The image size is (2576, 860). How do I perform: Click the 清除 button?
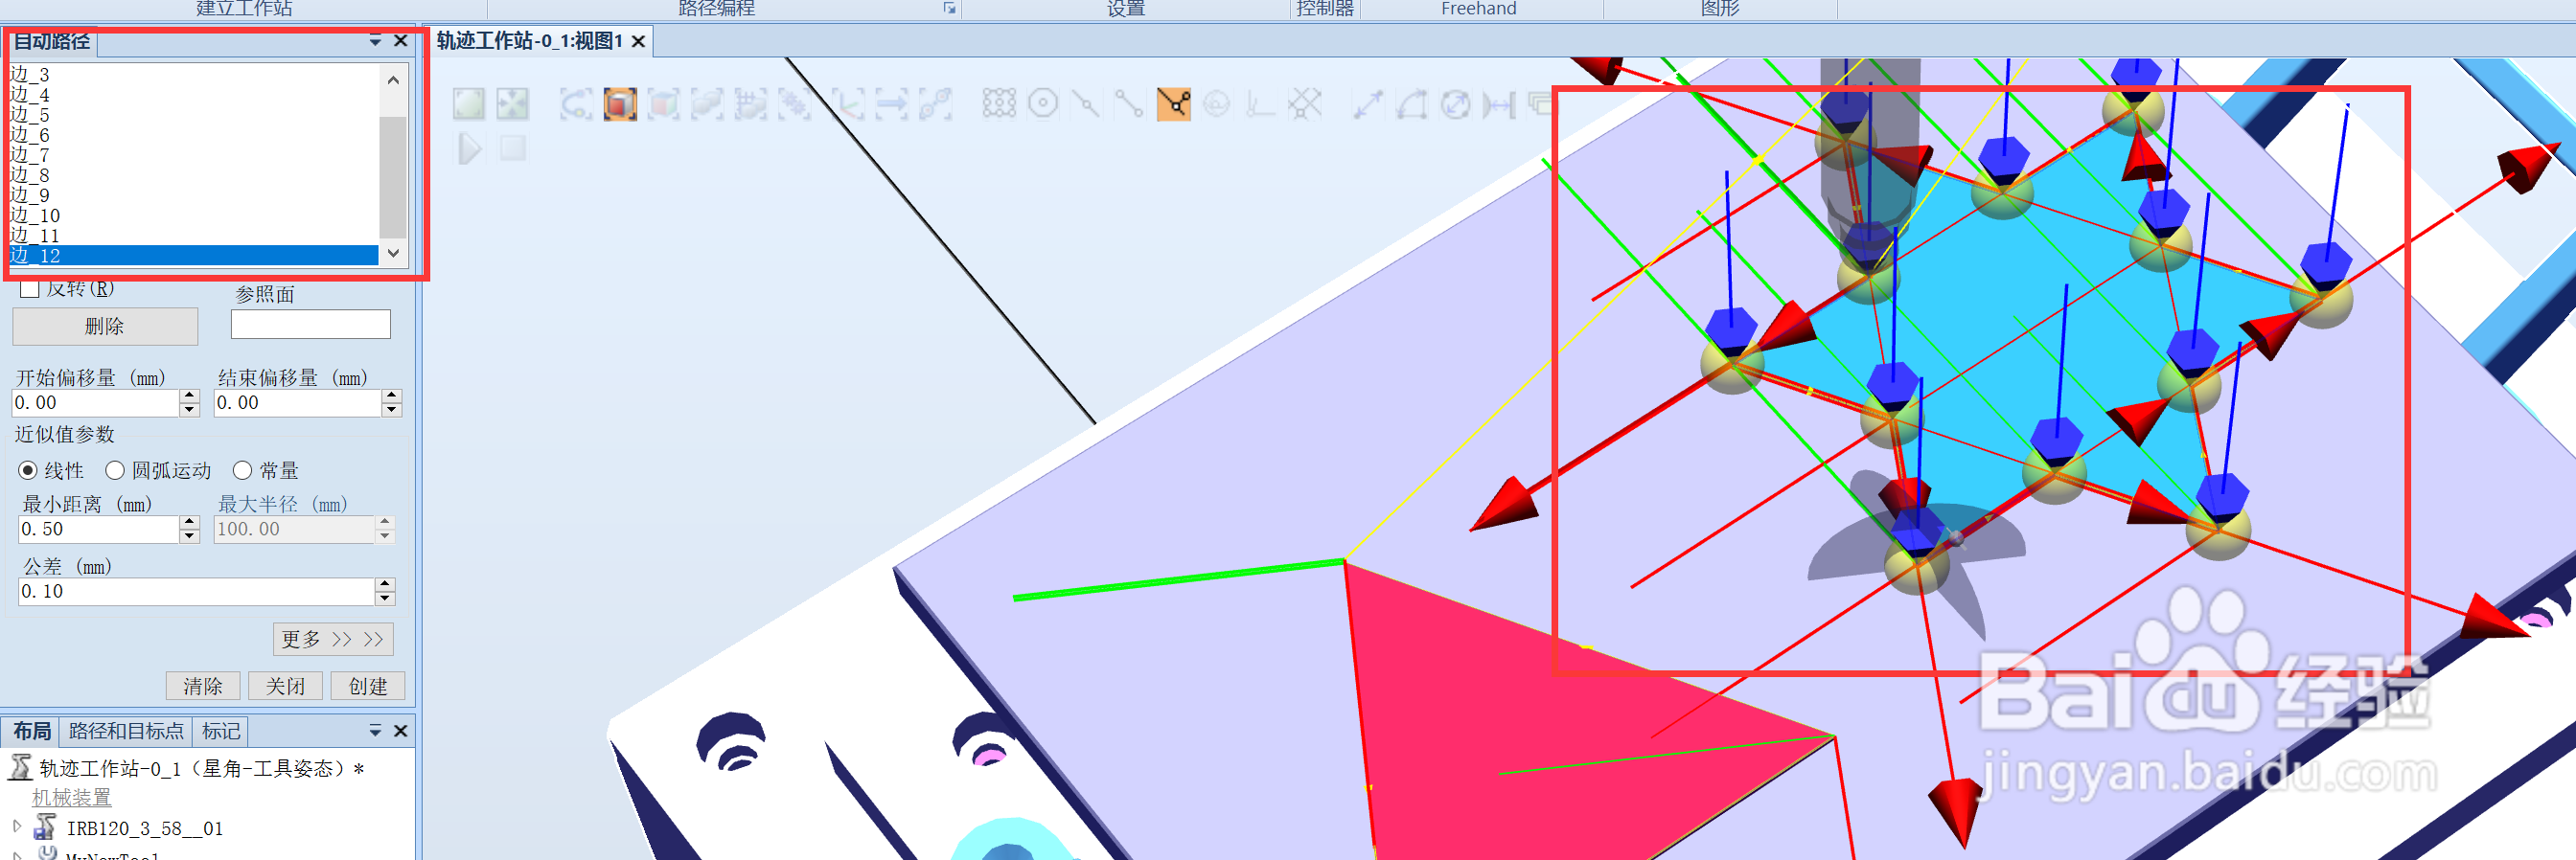(x=203, y=687)
